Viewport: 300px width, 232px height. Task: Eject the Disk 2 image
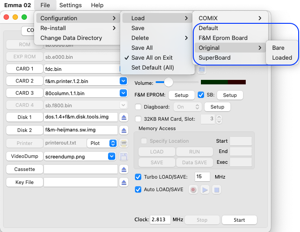click(124, 130)
